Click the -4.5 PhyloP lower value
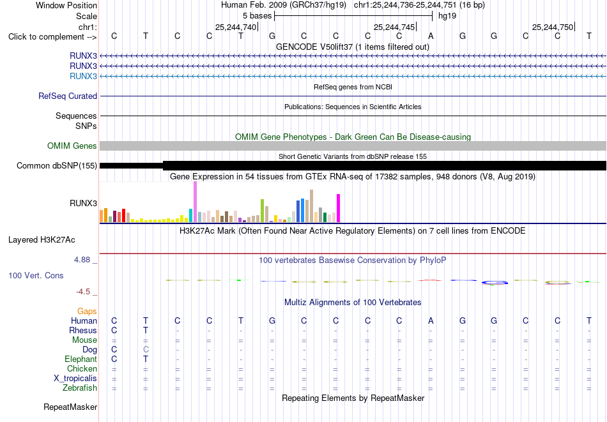The width and height of the screenshot is (607, 422). pos(83,292)
